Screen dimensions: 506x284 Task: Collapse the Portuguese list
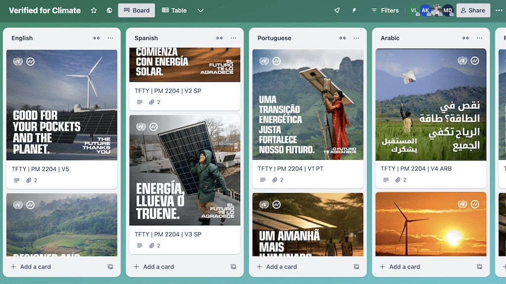(x=342, y=38)
